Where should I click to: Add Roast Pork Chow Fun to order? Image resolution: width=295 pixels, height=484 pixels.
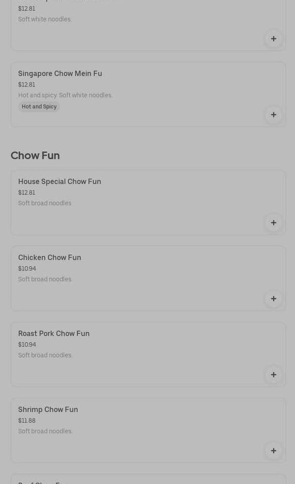273,375
